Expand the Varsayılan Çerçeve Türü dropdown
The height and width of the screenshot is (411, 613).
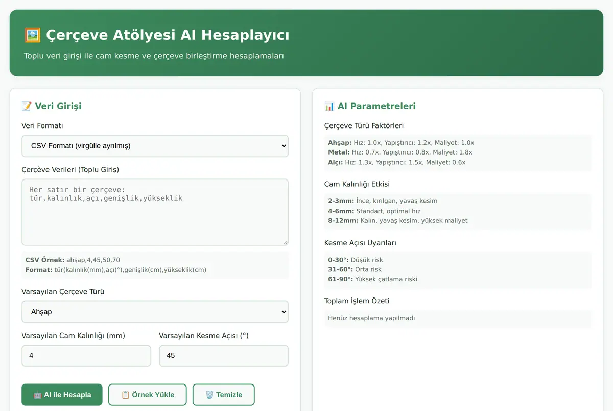[x=155, y=312]
